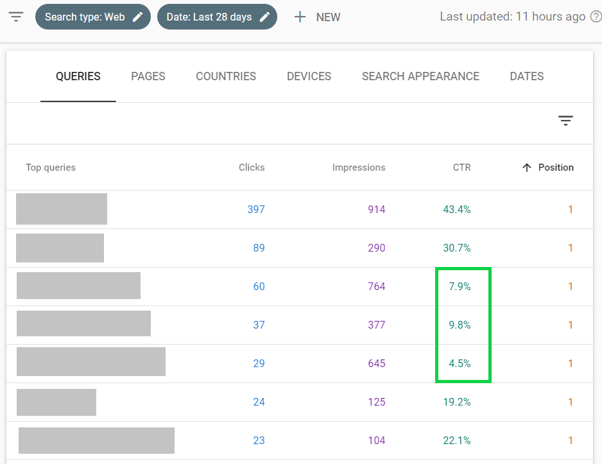Click the 9.8% CTR value
The image size is (602, 464).
click(460, 325)
